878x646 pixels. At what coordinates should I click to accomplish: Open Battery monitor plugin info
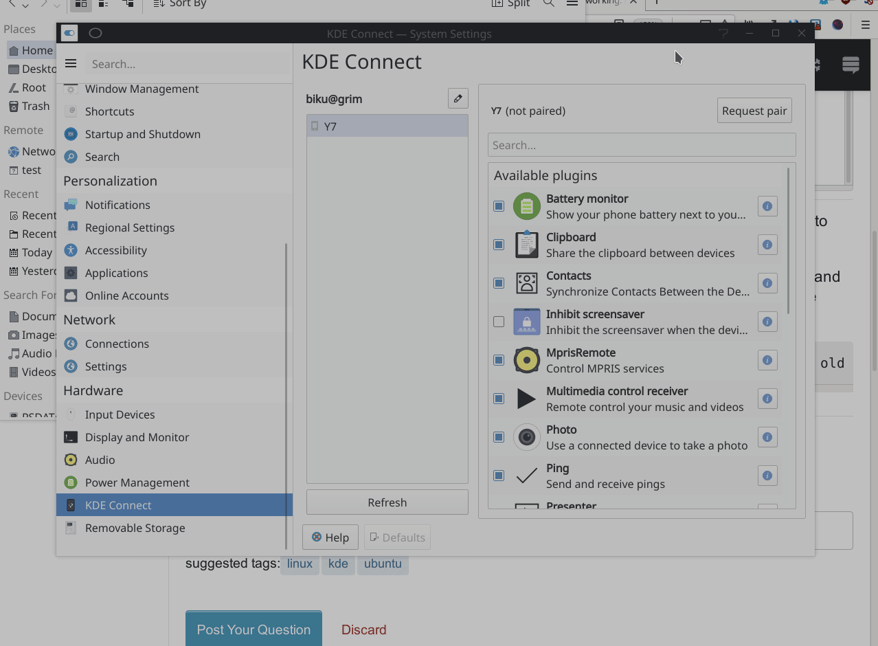tap(767, 205)
